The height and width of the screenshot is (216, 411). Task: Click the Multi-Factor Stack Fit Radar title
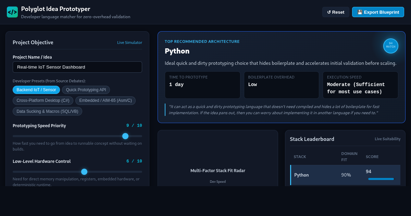(x=218, y=170)
